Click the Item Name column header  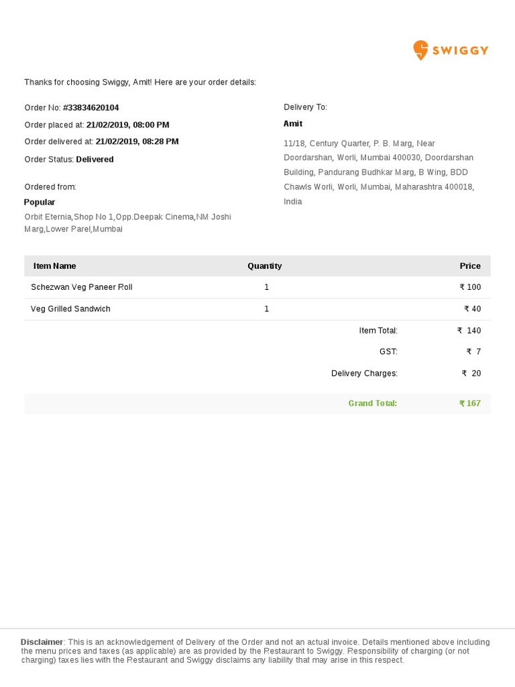click(55, 266)
